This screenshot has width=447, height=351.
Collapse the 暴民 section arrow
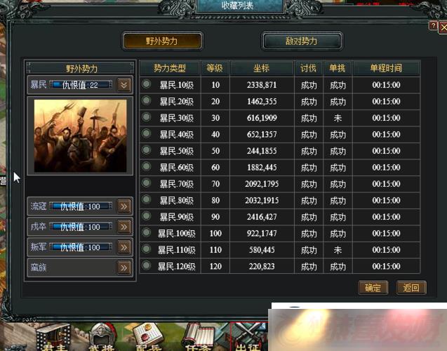124,85
